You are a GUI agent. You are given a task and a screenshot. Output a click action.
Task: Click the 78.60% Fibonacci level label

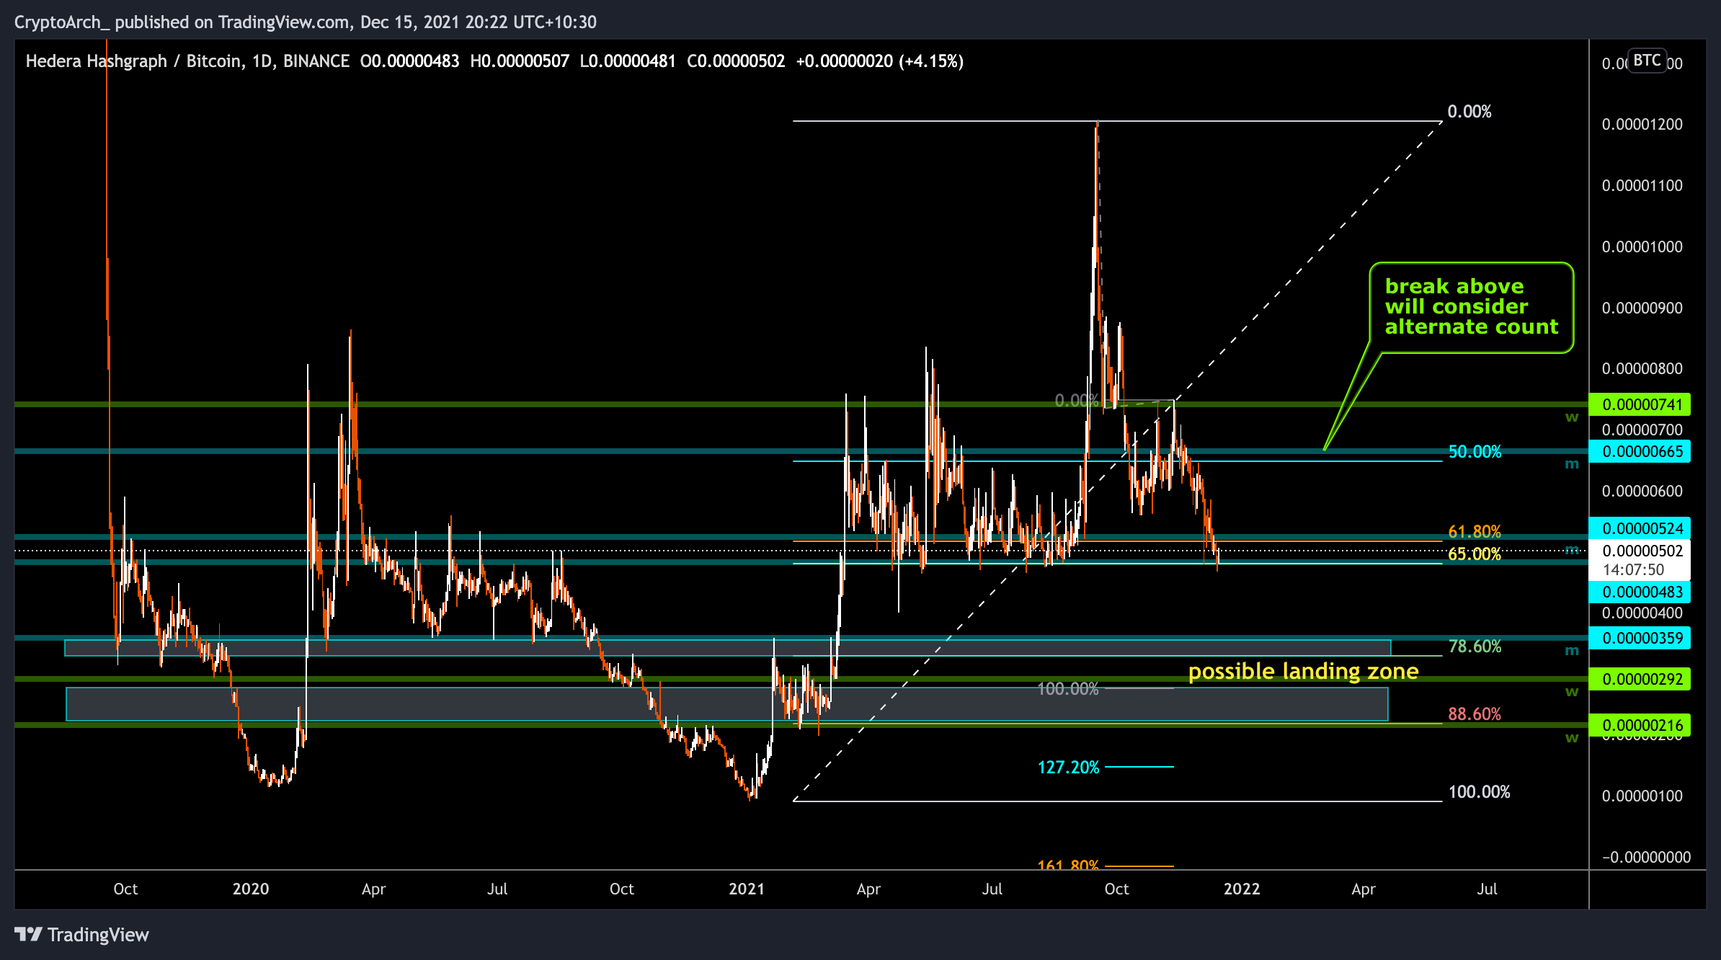click(1475, 646)
